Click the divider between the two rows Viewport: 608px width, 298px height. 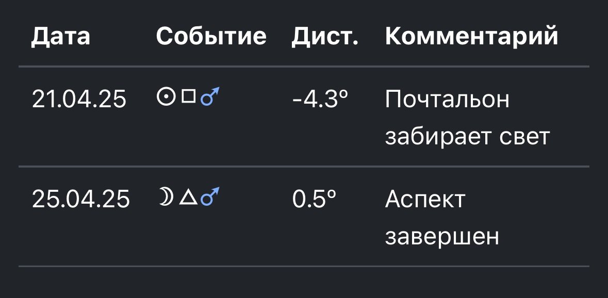pos(304,167)
